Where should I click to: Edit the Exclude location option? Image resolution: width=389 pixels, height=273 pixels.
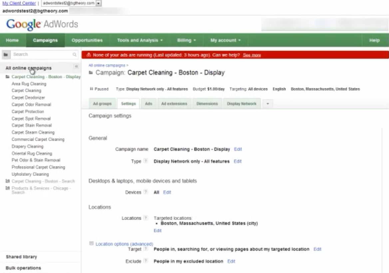coord(231,261)
